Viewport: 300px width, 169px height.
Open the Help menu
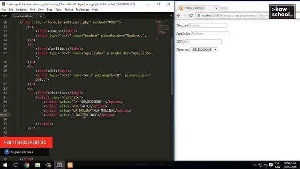(x=95, y=9)
